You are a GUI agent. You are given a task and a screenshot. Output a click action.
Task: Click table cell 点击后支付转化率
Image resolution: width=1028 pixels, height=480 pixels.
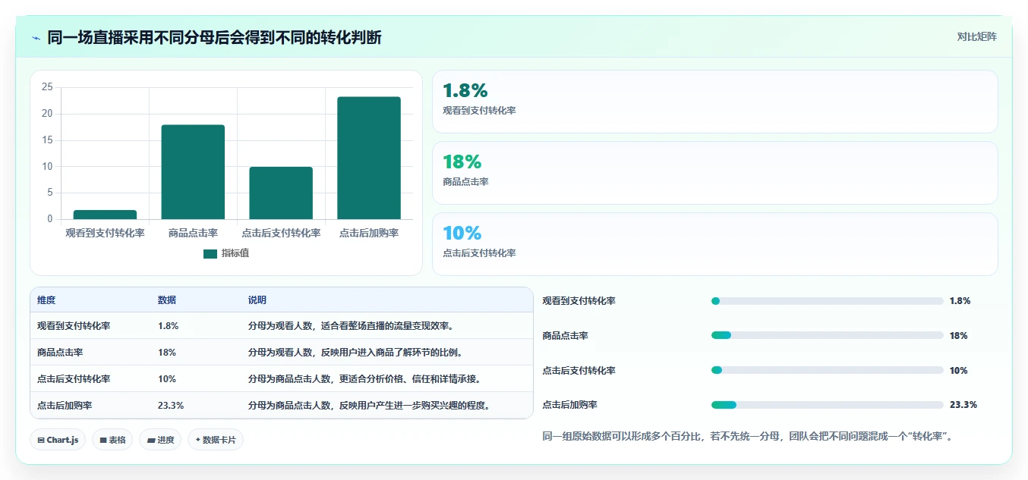pos(74,379)
